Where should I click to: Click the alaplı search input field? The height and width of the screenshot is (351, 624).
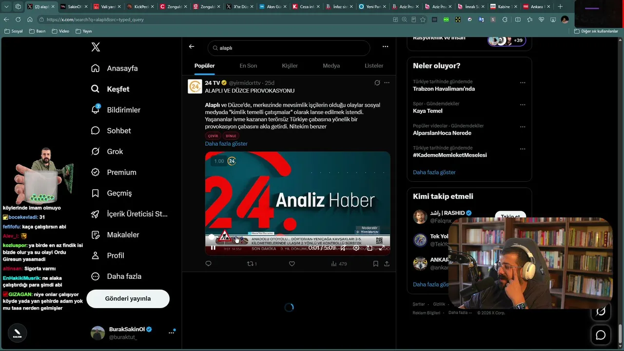pos(289,48)
